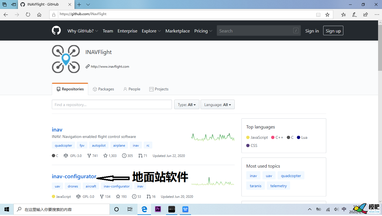Click the volume speaker icon
Viewport: 382px width, 216px height.
click(x=336, y=209)
